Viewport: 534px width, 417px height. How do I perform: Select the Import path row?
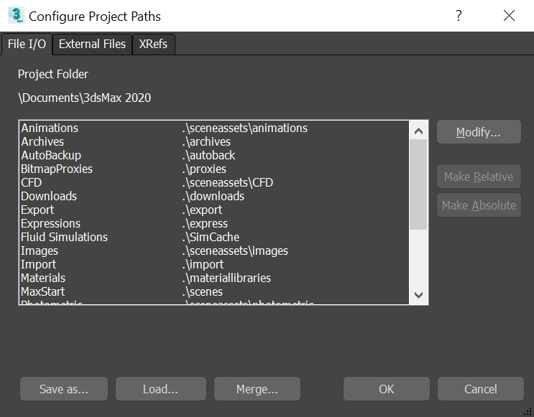tap(214, 264)
